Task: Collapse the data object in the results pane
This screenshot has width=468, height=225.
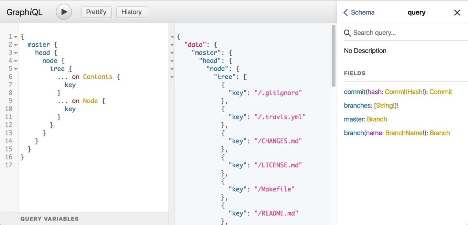Action: coord(172,45)
